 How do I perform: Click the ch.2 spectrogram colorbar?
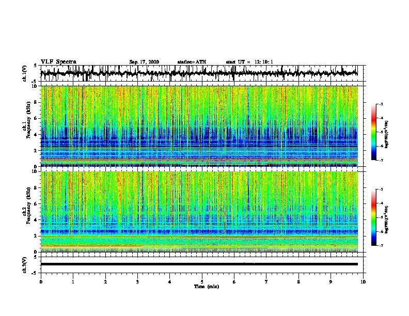[374, 217]
